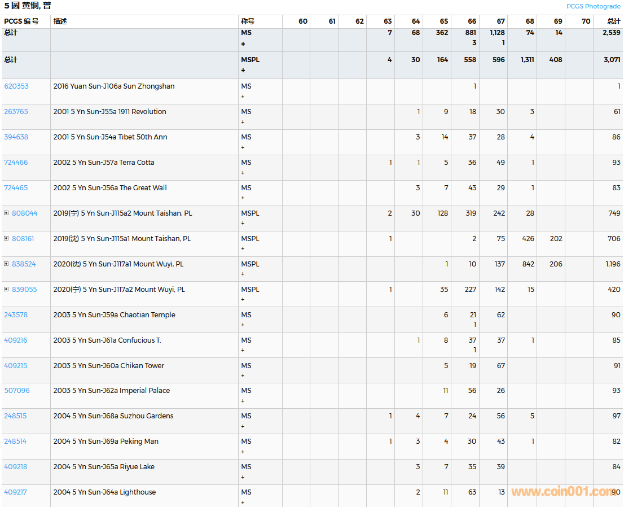This screenshot has width=624, height=507.
Task: Expand the 808161 Mount Taishan row
Action: tap(6, 239)
